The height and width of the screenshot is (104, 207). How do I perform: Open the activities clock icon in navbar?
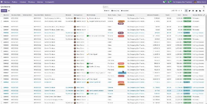pyautogui.click(x=169, y=2)
